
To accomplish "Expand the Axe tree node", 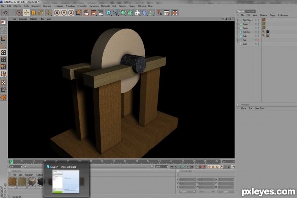I will [x=238, y=40].
